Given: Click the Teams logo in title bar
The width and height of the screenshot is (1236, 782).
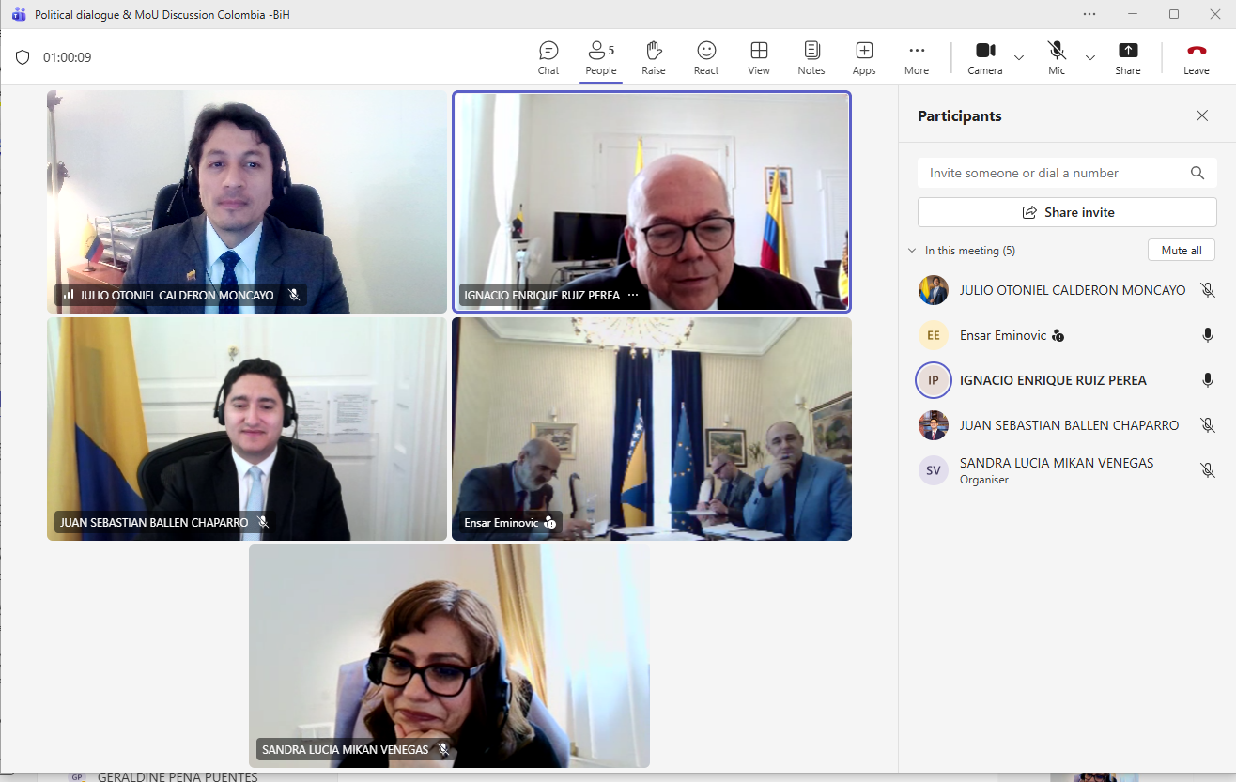Looking at the screenshot, I should tap(18, 14).
